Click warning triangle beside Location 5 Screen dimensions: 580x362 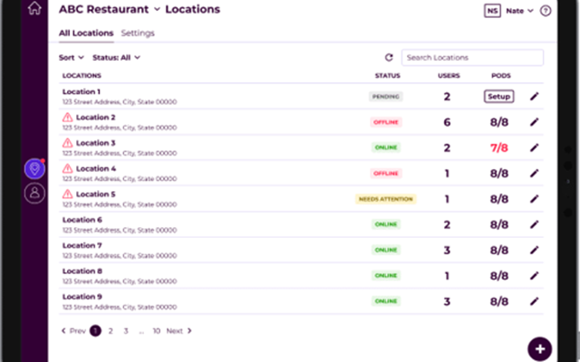point(67,194)
